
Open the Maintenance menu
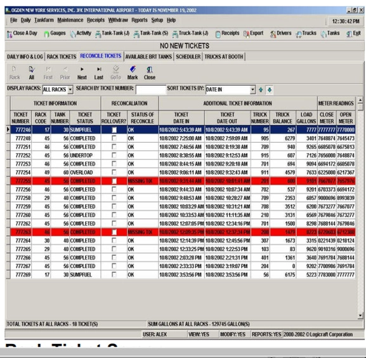pos(70,20)
